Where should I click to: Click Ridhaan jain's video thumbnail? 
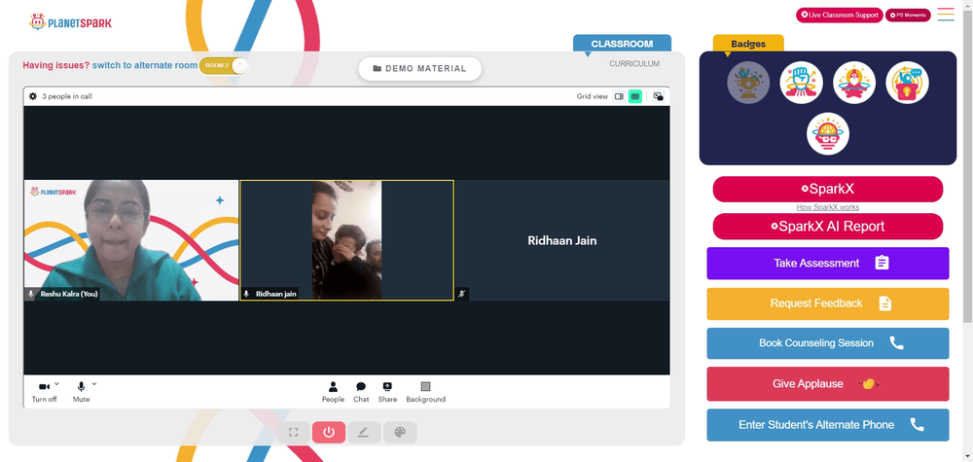click(347, 240)
